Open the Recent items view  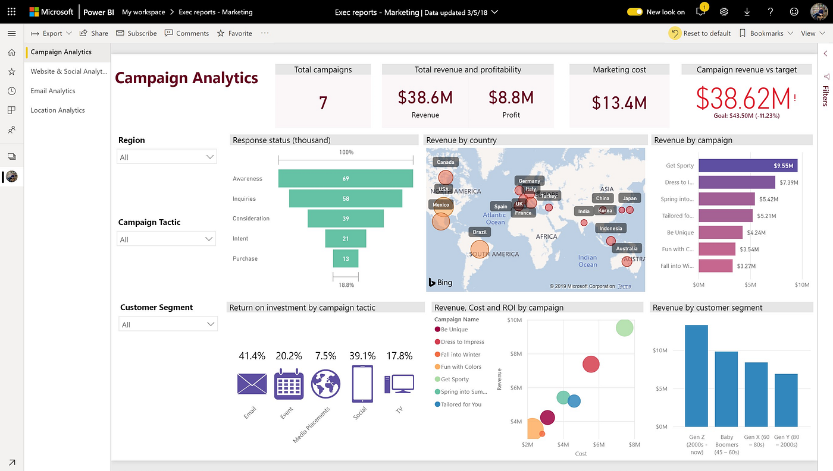click(x=11, y=91)
